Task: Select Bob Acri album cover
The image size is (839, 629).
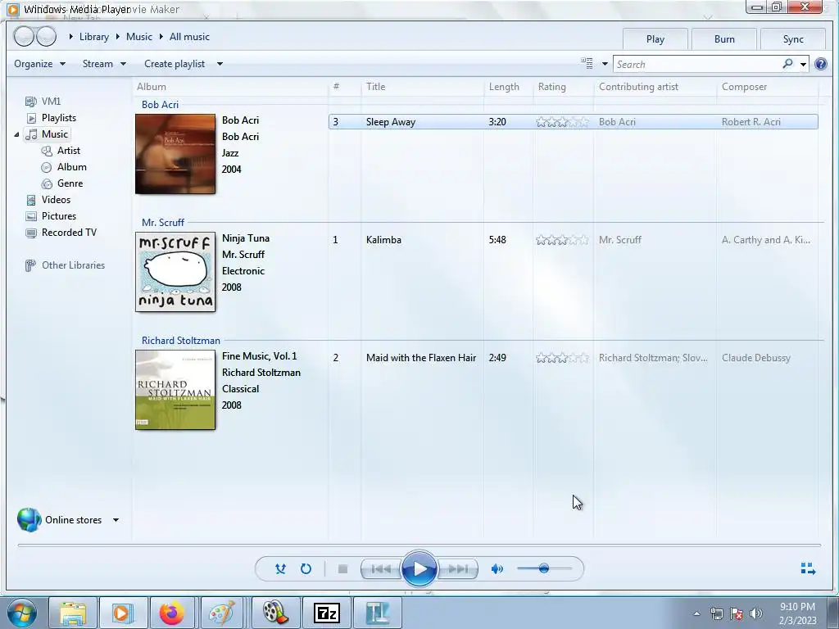Action: point(175,154)
